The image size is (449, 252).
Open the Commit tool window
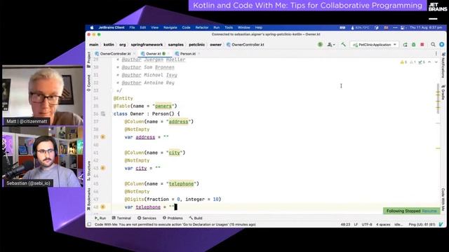(x=89, y=83)
